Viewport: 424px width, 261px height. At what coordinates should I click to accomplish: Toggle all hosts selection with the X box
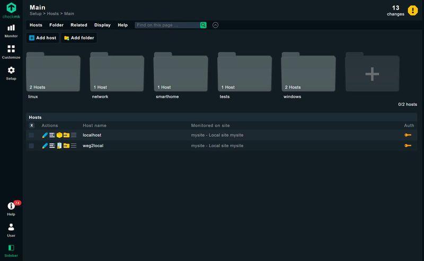32,125
